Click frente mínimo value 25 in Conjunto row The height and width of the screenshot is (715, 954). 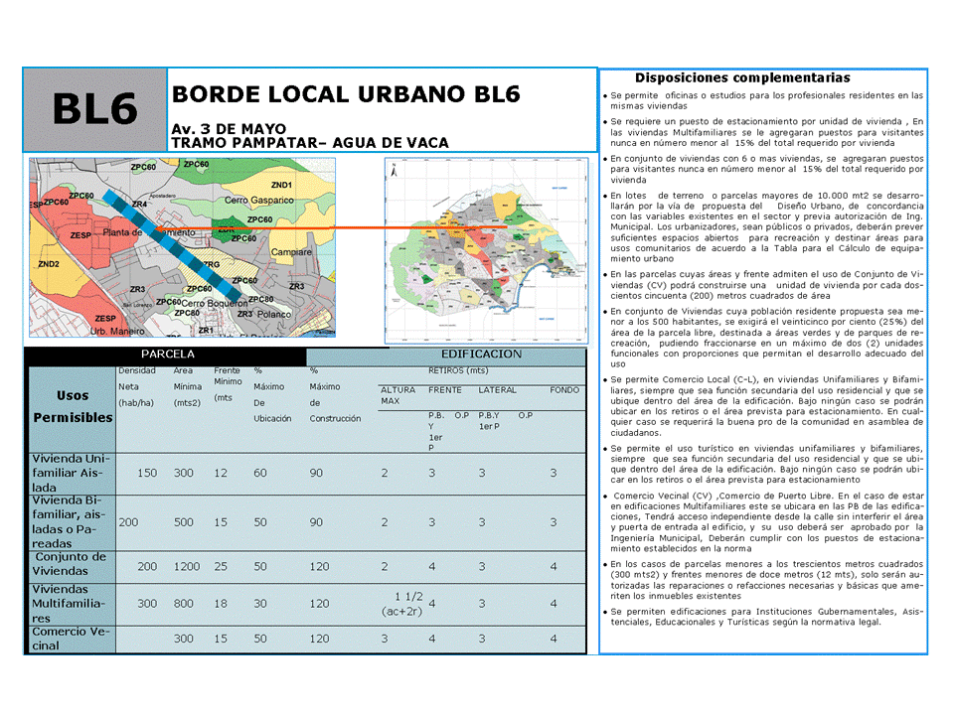click(221, 567)
